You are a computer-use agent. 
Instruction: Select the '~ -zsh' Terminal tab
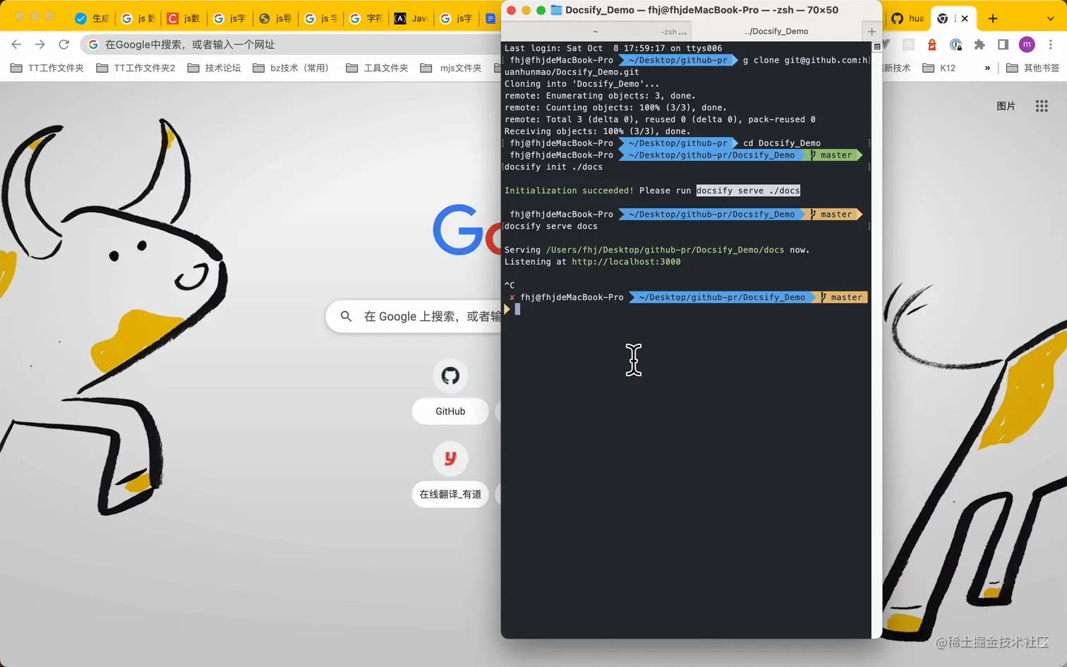pyautogui.click(x=596, y=31)
